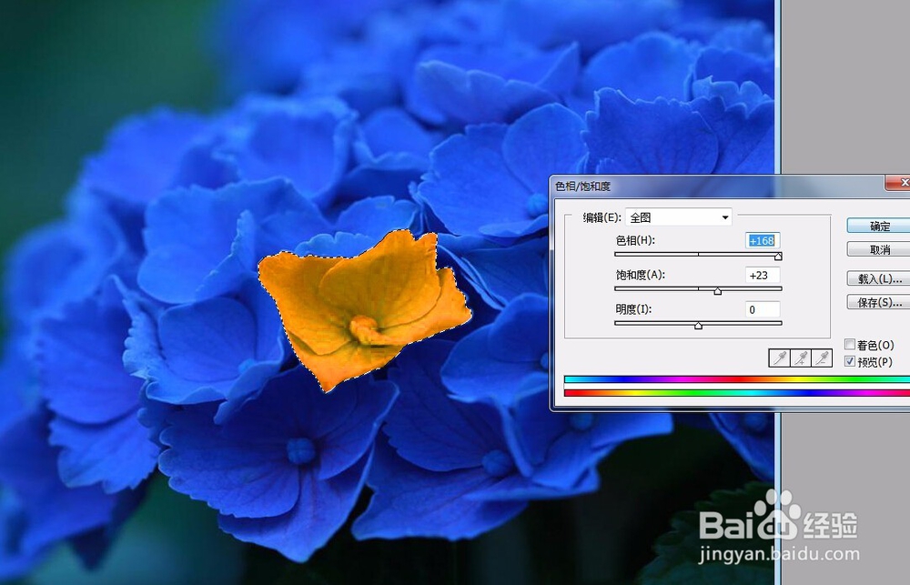Select the plain eyedropper tool
The image size is (910, 585).
pyautogui.click(x=779, y=358)
